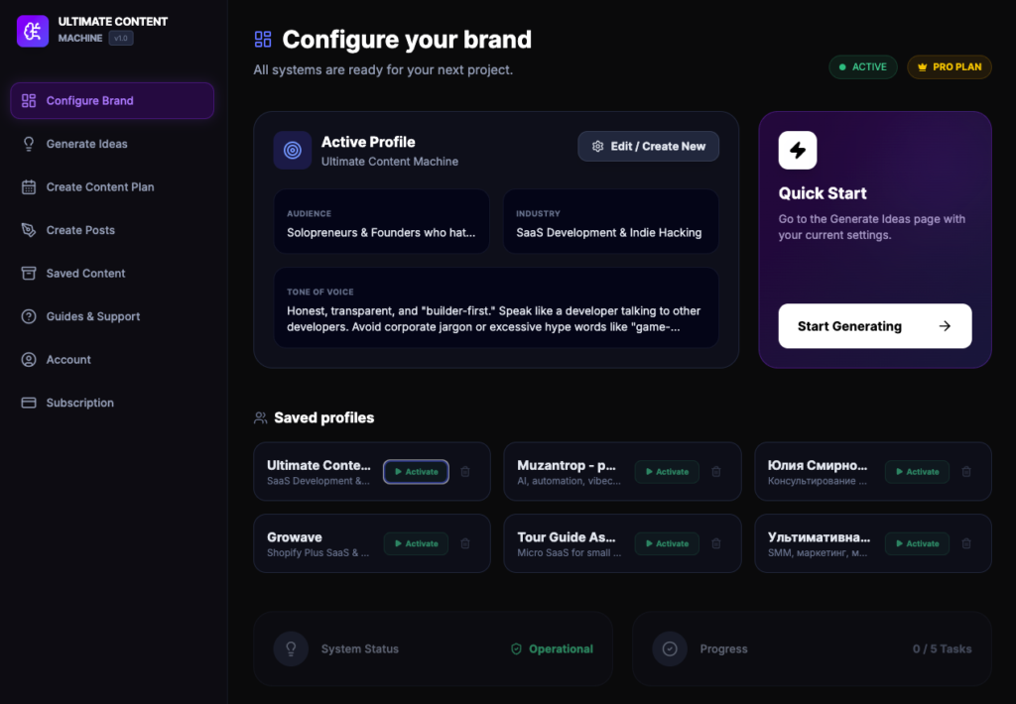Viewport: 1016px width, 704px height.
Task: Click the System Status lightbulb icon
Action: coord(292,649)
